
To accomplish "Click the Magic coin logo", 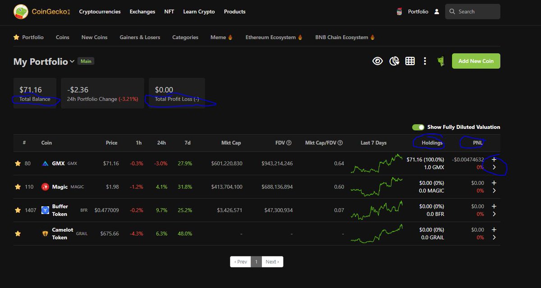I will [x=45, y=187].
